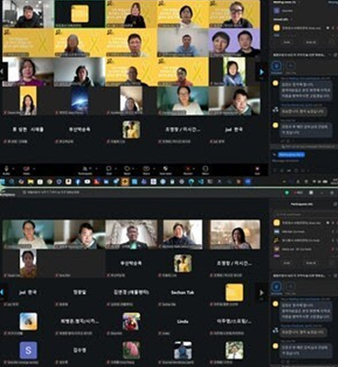Mute audio via the Audio microphone icon
338x367 pixels.
6,169
